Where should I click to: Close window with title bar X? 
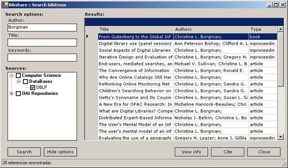click(283, 5)
